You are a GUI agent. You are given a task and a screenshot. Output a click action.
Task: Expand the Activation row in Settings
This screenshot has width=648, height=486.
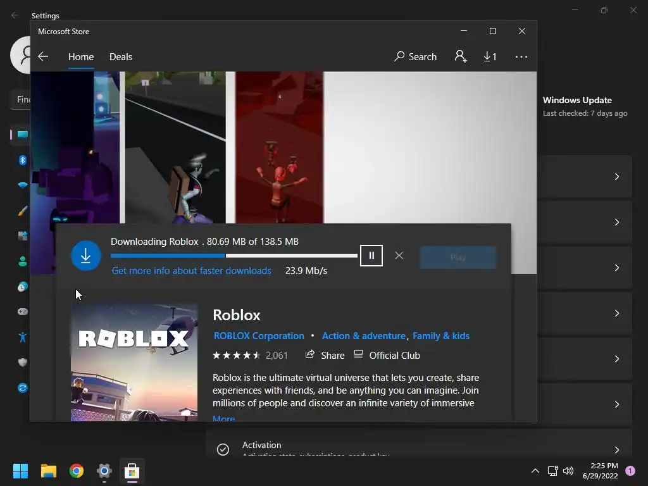click(x=419, y=443)
